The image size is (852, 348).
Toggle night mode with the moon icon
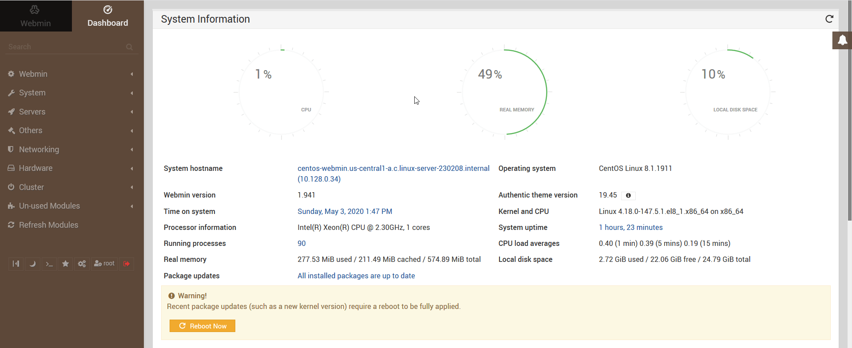(32, 264)
